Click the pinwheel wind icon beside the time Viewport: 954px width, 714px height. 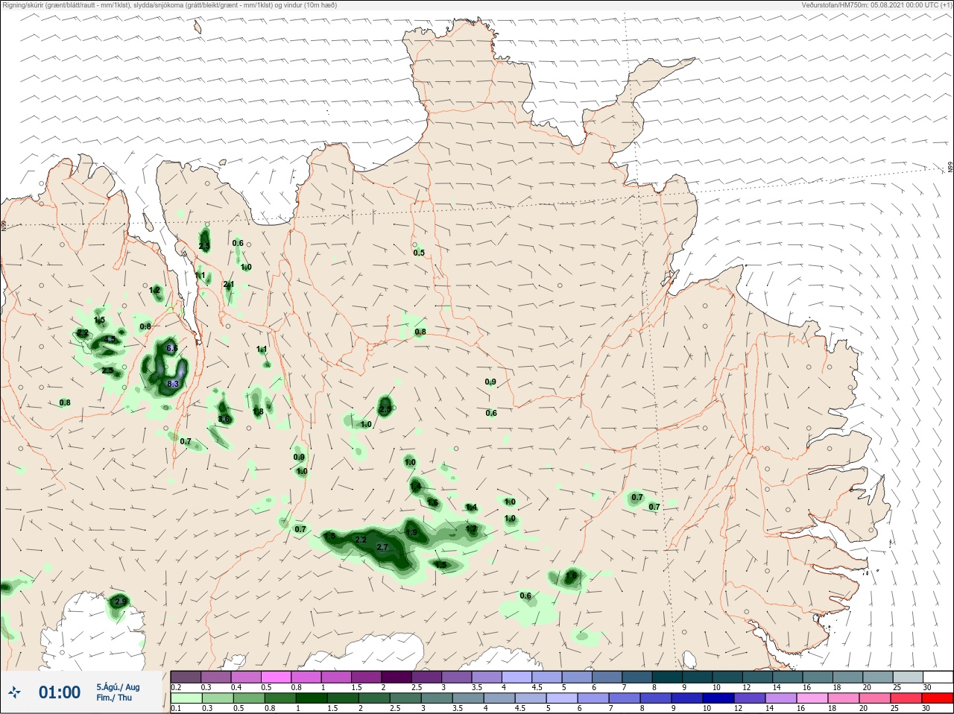pyautogui.click(x=14, y=693)
